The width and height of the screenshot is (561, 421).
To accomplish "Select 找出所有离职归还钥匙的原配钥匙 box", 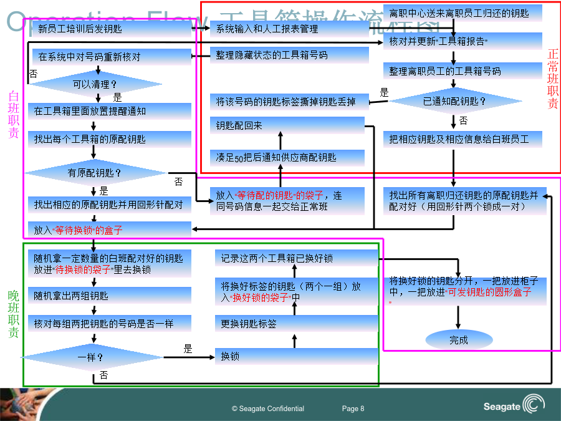I will [465, 201].
